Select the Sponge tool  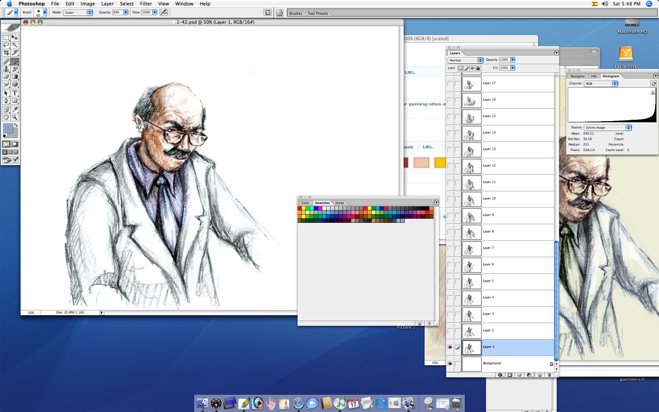pos(15,84)
